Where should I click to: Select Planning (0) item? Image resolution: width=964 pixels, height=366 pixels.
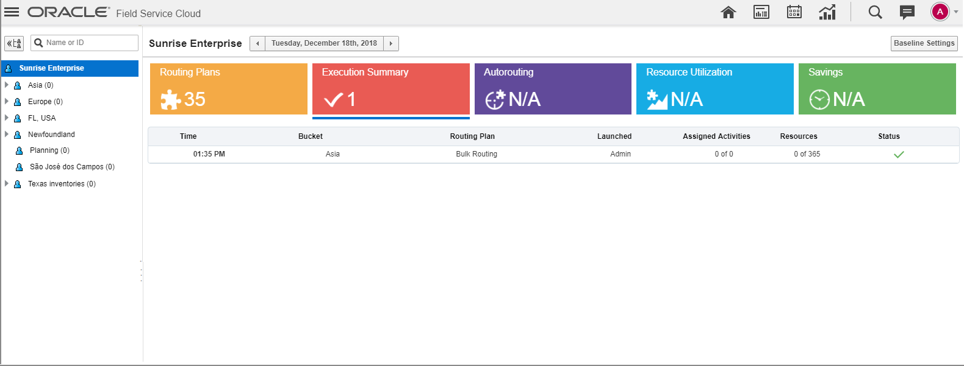point(49,150)
